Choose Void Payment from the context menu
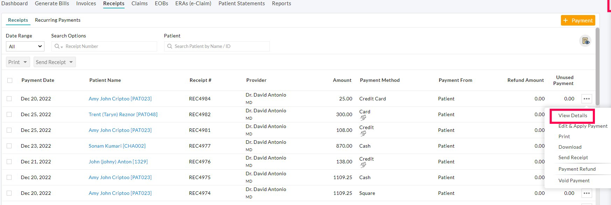Viewport: 611px width, 205px height. point(574,181)
